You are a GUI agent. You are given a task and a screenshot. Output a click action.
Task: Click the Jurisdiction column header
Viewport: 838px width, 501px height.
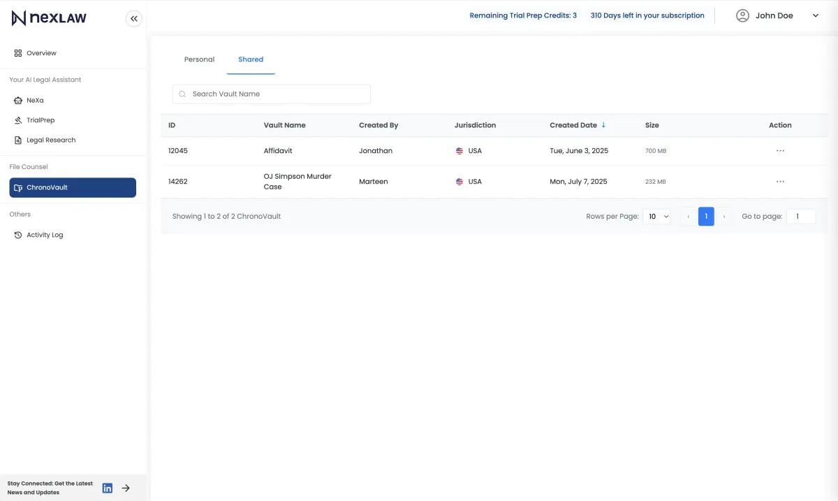click(x=475, y=125)
